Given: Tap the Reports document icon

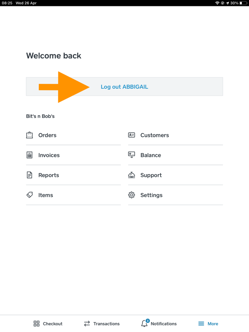Looking at the screenshot, I should 30,175.
